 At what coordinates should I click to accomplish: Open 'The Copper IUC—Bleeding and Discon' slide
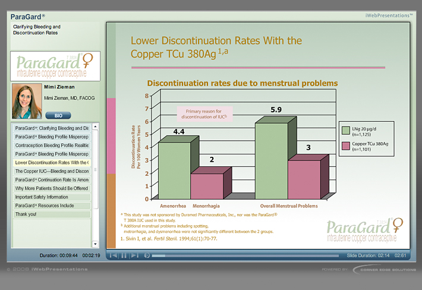point(52,171)
